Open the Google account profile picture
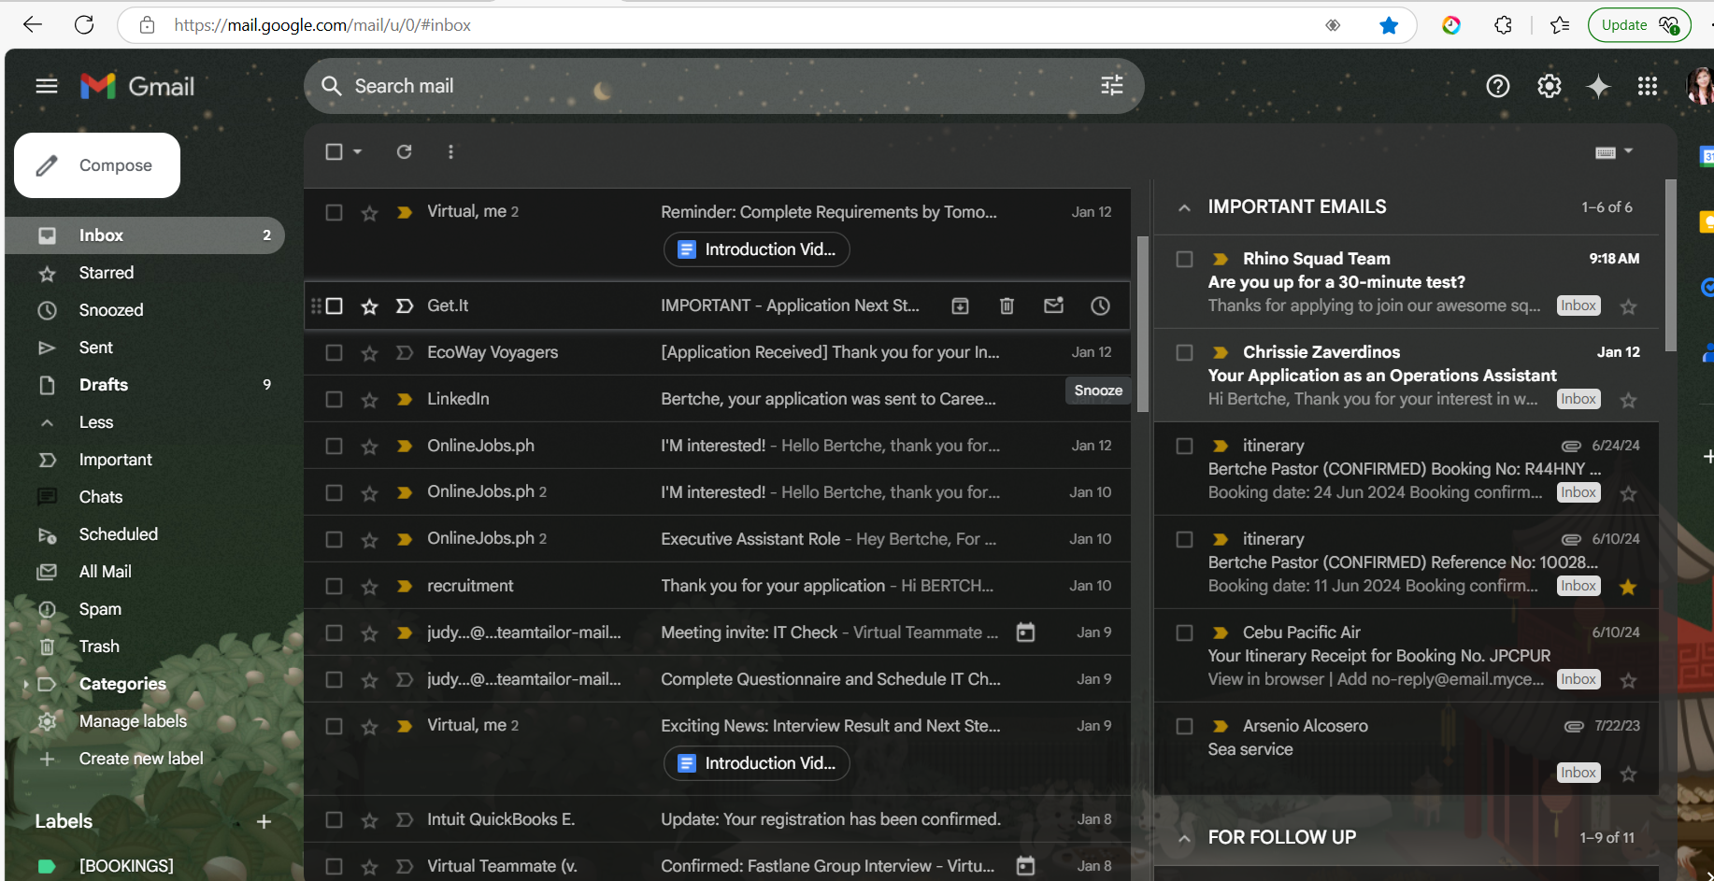This screenshot has width=1714, height=881. (x=1700, y=86)
